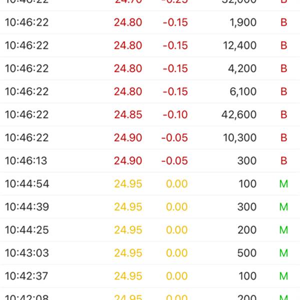This screenshot has height=300, width=300.
Task: Select the -0.10 price change cell
Action: [175, 114]
